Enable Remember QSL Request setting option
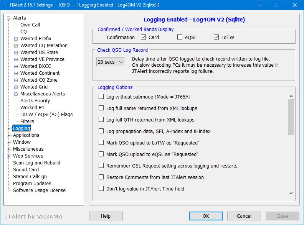 pos(101,166)
